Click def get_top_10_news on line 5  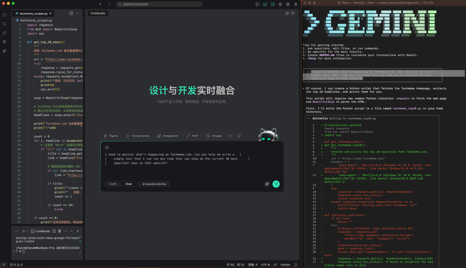[46, 42]
